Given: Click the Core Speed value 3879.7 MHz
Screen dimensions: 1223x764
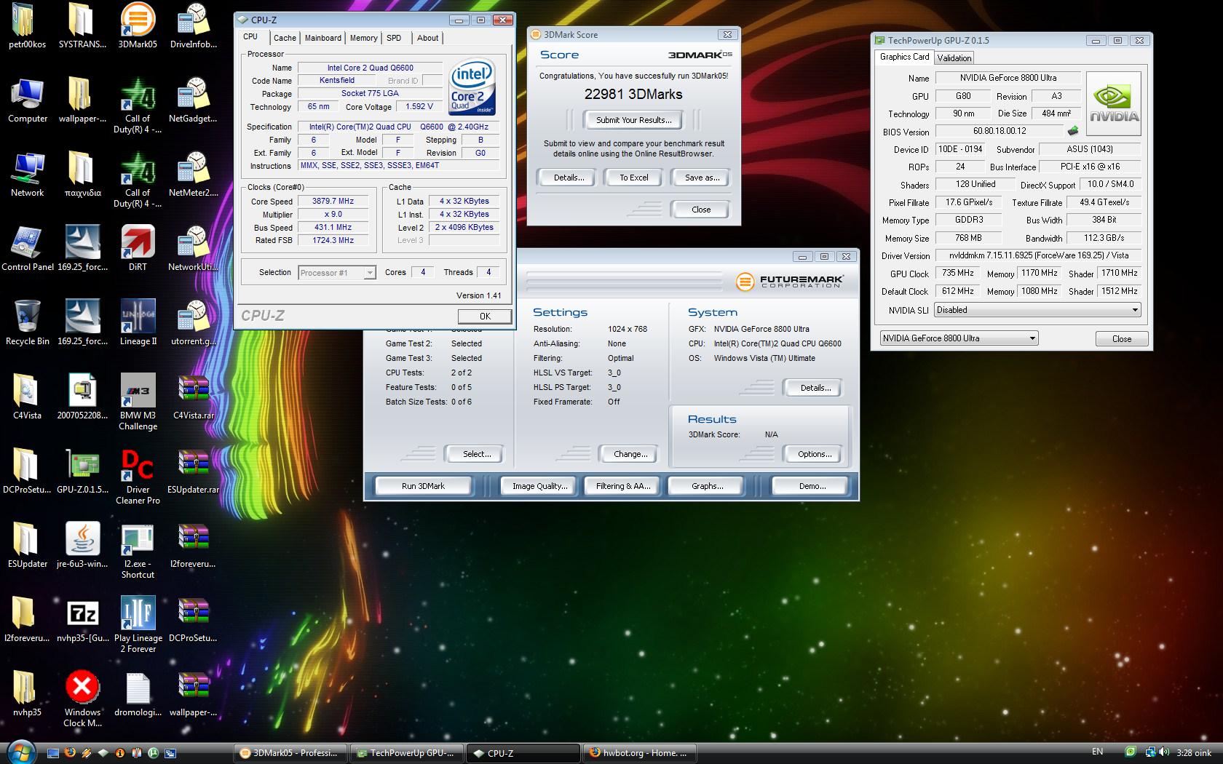Looking at the screenshot, I should pos(333,202).
